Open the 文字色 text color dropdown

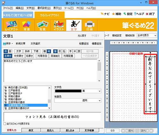coord(100,91)
